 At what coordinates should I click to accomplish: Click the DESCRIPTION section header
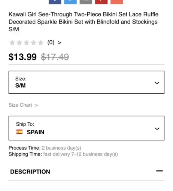(30, 172)
